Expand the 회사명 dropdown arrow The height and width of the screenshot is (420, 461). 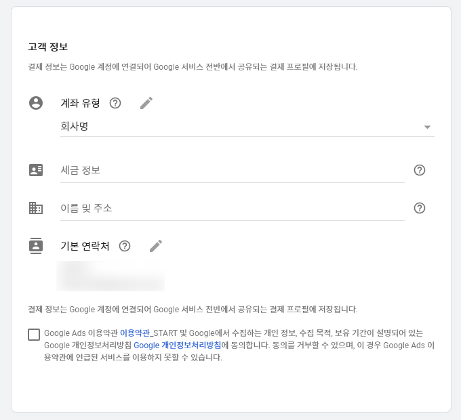pyautogui.click(x=427, y=127)
